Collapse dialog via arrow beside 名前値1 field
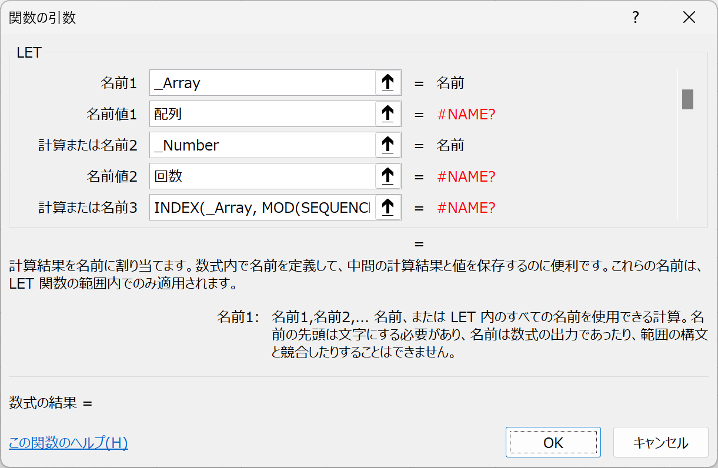The height and width of the screenshot is (468, 718). 388,114
